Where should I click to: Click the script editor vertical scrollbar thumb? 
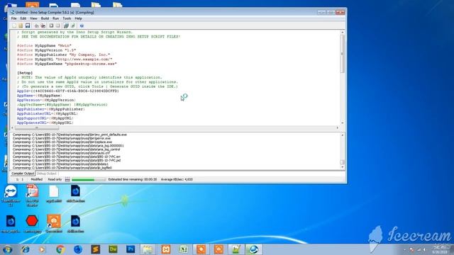click(x=342, y=54)
